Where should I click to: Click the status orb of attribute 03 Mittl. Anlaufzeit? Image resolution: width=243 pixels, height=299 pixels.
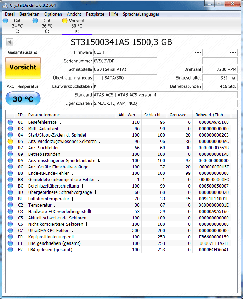pyautogui.click(x=10, y=128)
